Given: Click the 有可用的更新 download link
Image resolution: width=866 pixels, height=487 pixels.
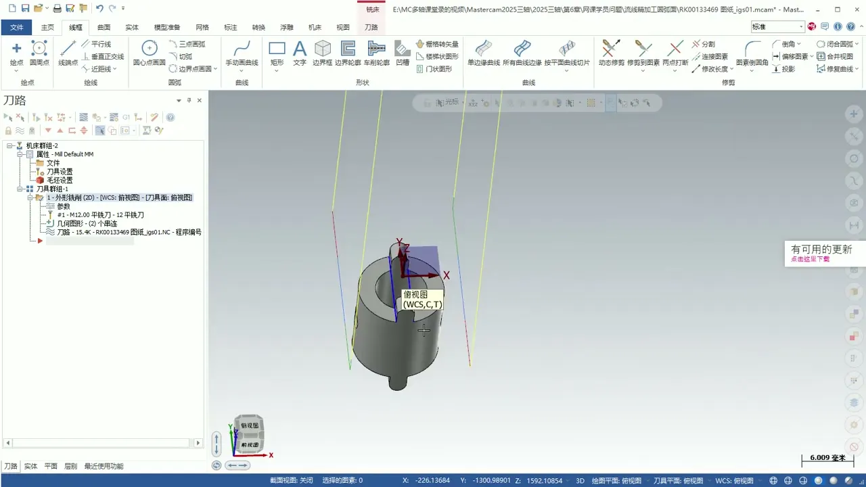Looking at the screenshot, I should coord(810,259).
